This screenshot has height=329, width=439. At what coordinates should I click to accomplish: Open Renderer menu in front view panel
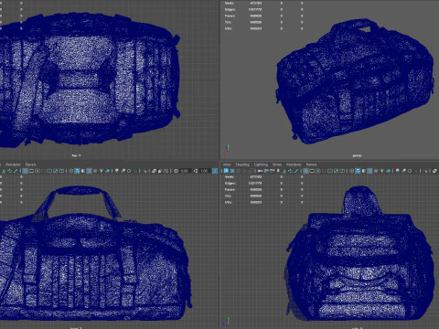[x=13, y=164]
